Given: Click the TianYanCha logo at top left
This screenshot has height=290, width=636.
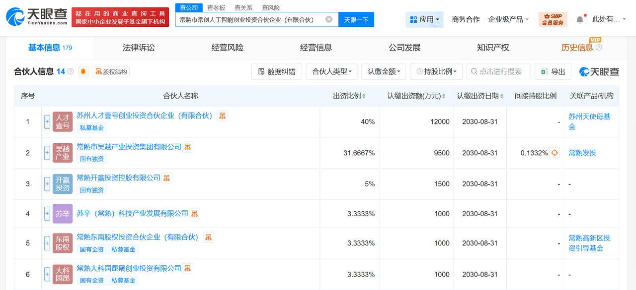Looking at the screenshot, I should pyautogui.click(x=37, y=17).
